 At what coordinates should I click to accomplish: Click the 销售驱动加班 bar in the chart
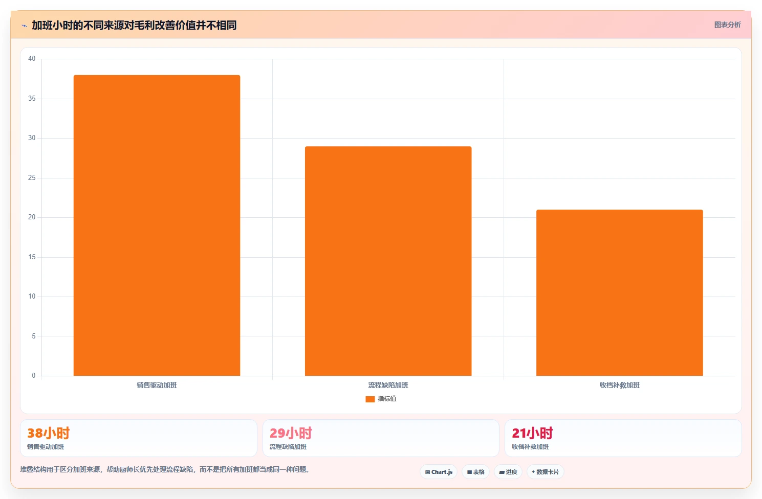(x=157, y=225)
